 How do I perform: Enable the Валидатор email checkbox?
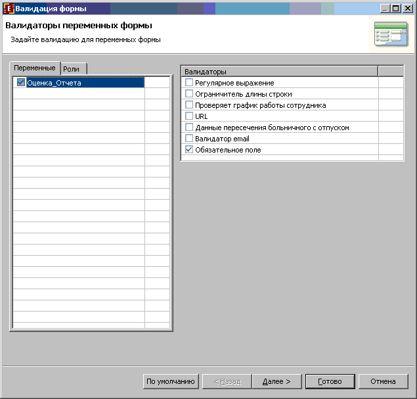click(x=189, y=139)
